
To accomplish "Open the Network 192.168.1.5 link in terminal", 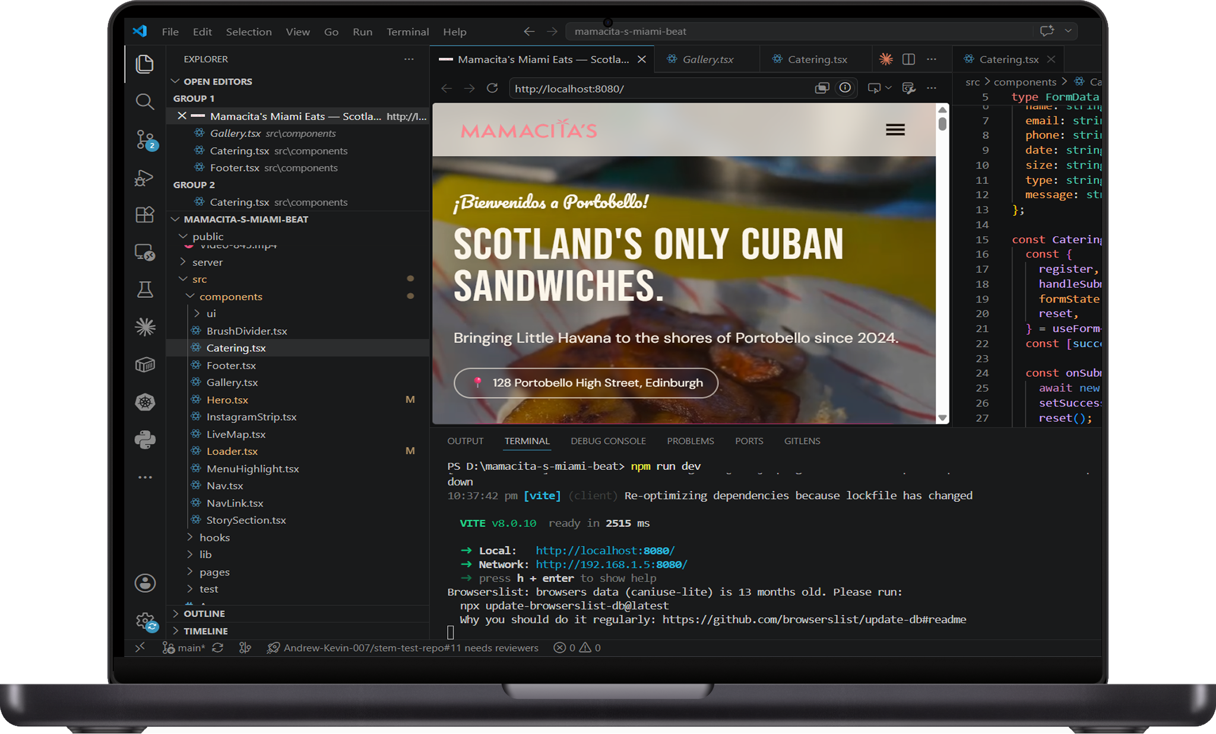I will pyautogui.click(x=611, y=564).
